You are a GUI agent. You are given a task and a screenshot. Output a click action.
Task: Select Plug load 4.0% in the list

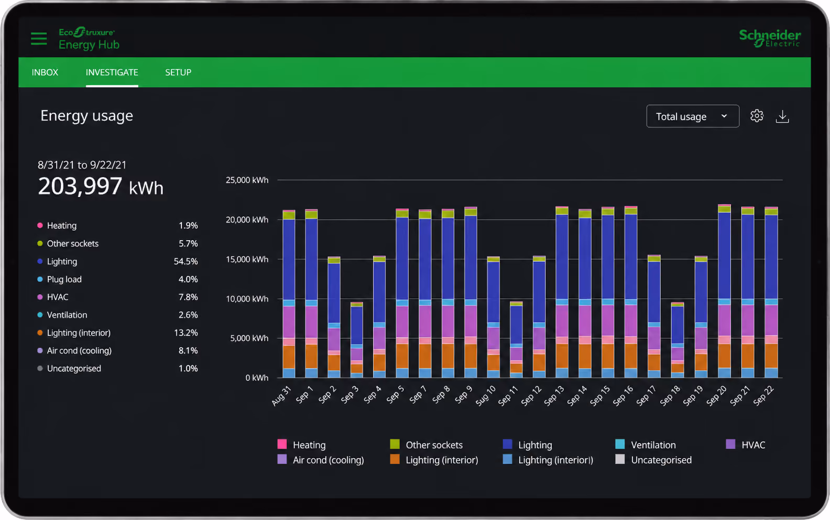point(117,279)
